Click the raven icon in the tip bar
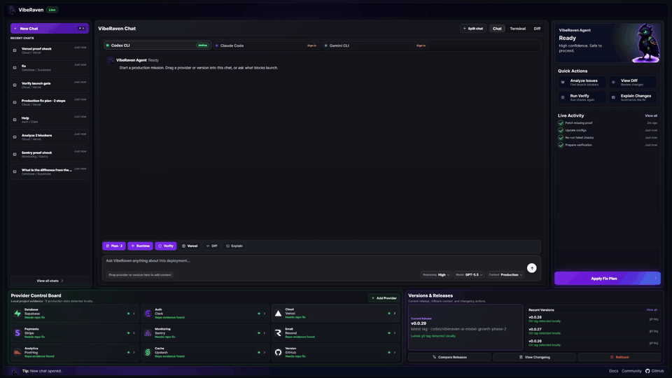This screenshot has width=672, height=378. 15,371
